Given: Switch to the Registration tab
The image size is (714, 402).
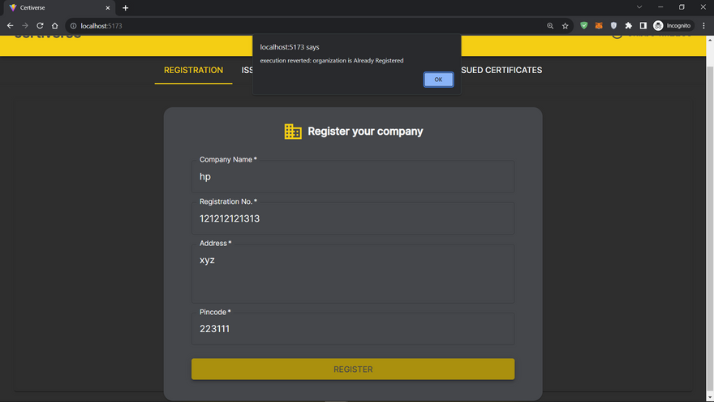Looking at the screenshot, I should tap(193, 70).
